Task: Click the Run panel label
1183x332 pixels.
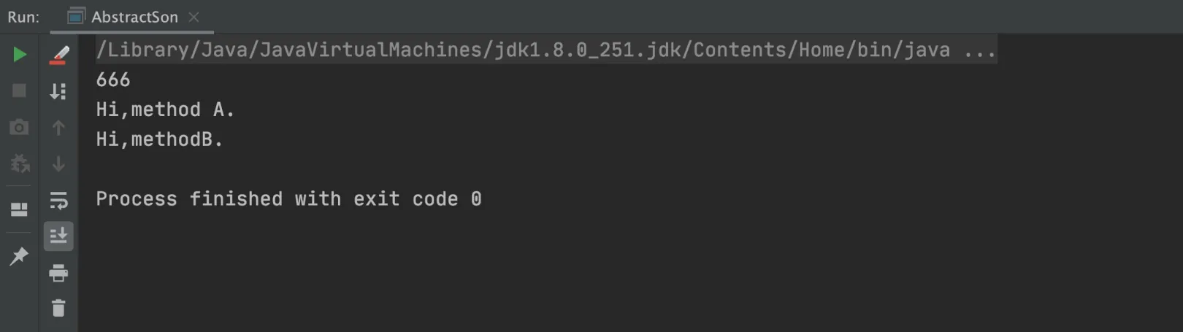Action: click(23, 17)
